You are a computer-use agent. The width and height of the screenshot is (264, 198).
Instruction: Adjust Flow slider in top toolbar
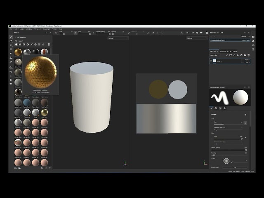click(84, 34)
